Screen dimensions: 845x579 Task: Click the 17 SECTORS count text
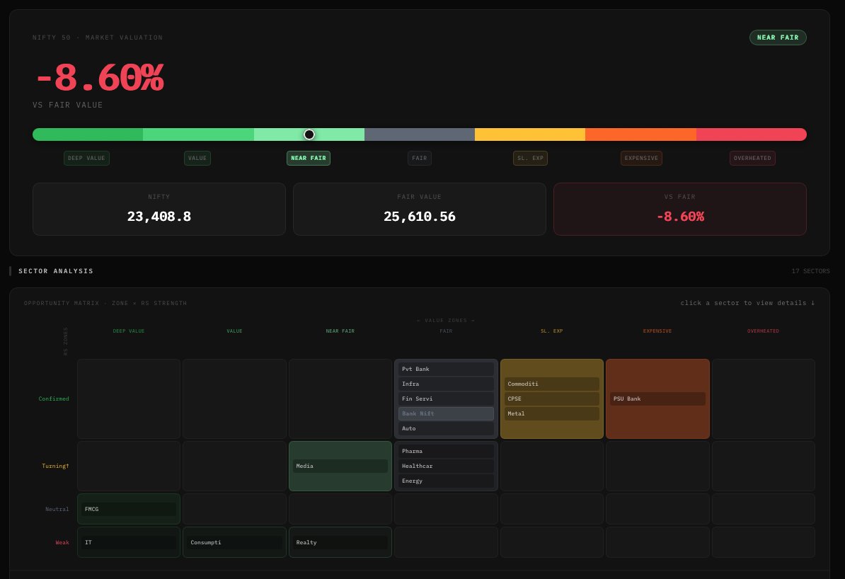point(810,271)
